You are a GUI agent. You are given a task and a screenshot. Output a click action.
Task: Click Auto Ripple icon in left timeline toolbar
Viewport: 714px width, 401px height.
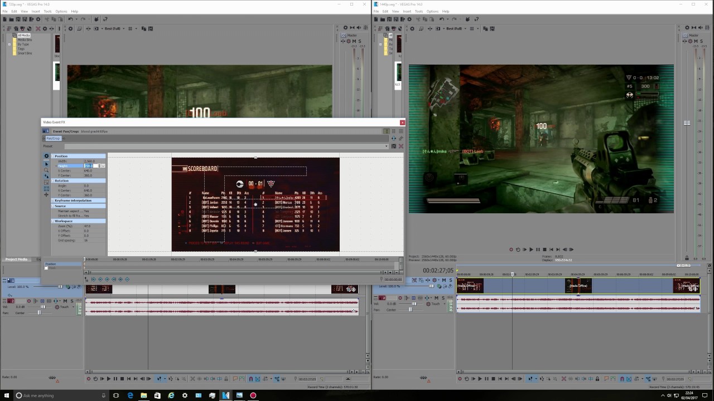click(266, 379)
